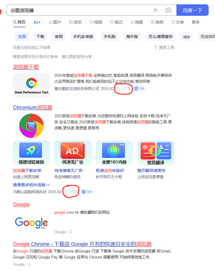This screenshot has width=215, height=272.
Task: Open the Ai+ tab
Action: 37,22
